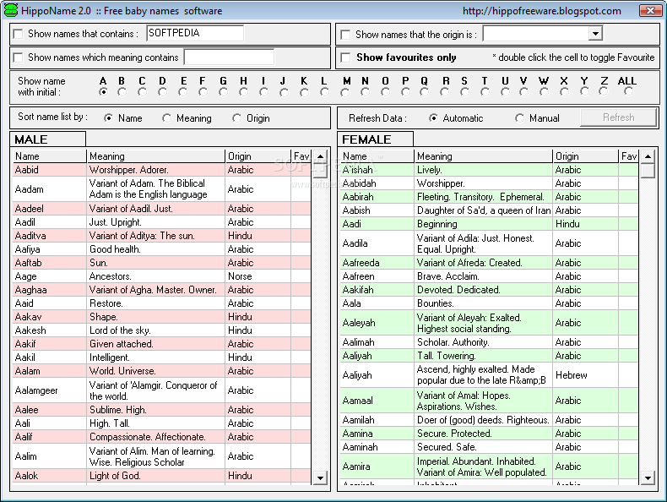Select male name 'Aalamgeer'
This screenshot has height=502, width=667.
49,390
